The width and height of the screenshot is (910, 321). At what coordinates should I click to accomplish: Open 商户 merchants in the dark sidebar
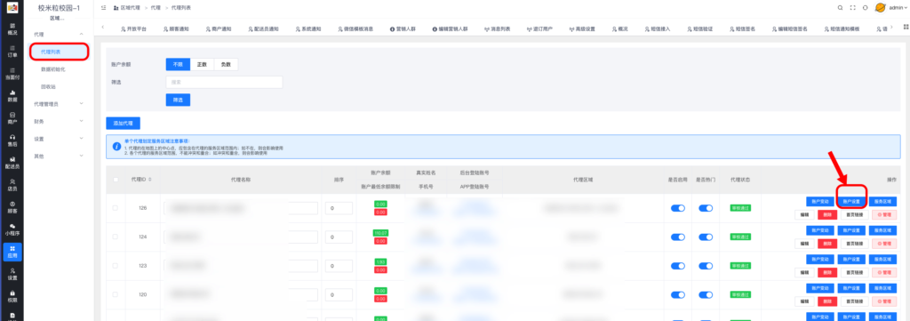click(12, 118)
